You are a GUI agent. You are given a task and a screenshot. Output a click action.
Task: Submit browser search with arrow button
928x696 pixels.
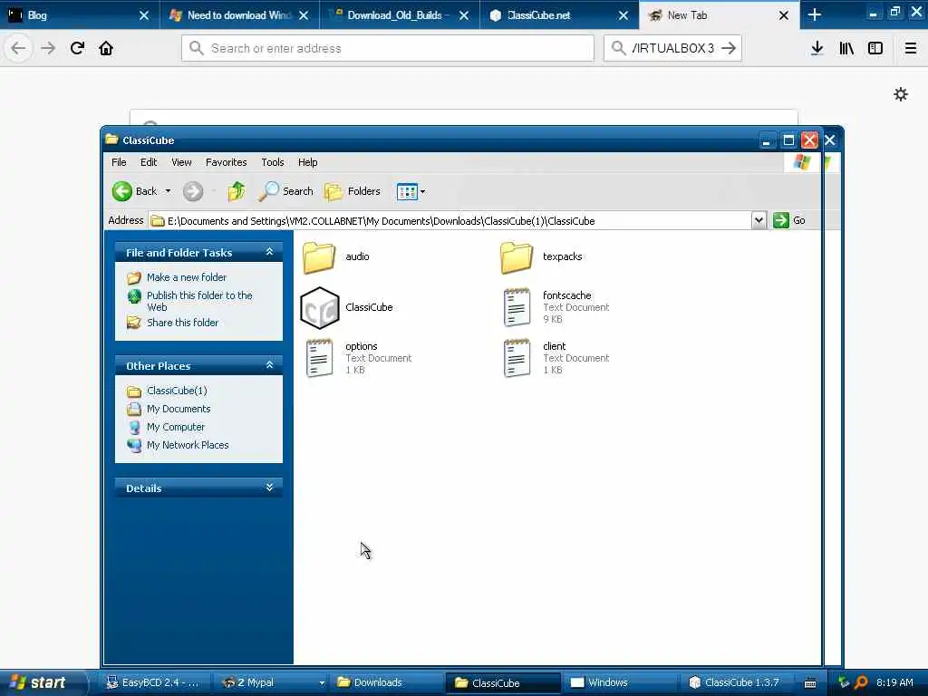(x=730, y=48)
